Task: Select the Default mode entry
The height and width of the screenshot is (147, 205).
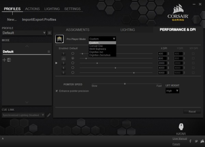Action: pyautogui.click(x=27, y=52)
